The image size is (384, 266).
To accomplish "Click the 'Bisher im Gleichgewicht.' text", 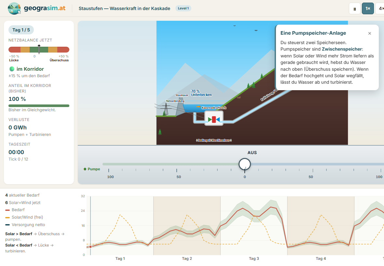I will click(32, 110).
